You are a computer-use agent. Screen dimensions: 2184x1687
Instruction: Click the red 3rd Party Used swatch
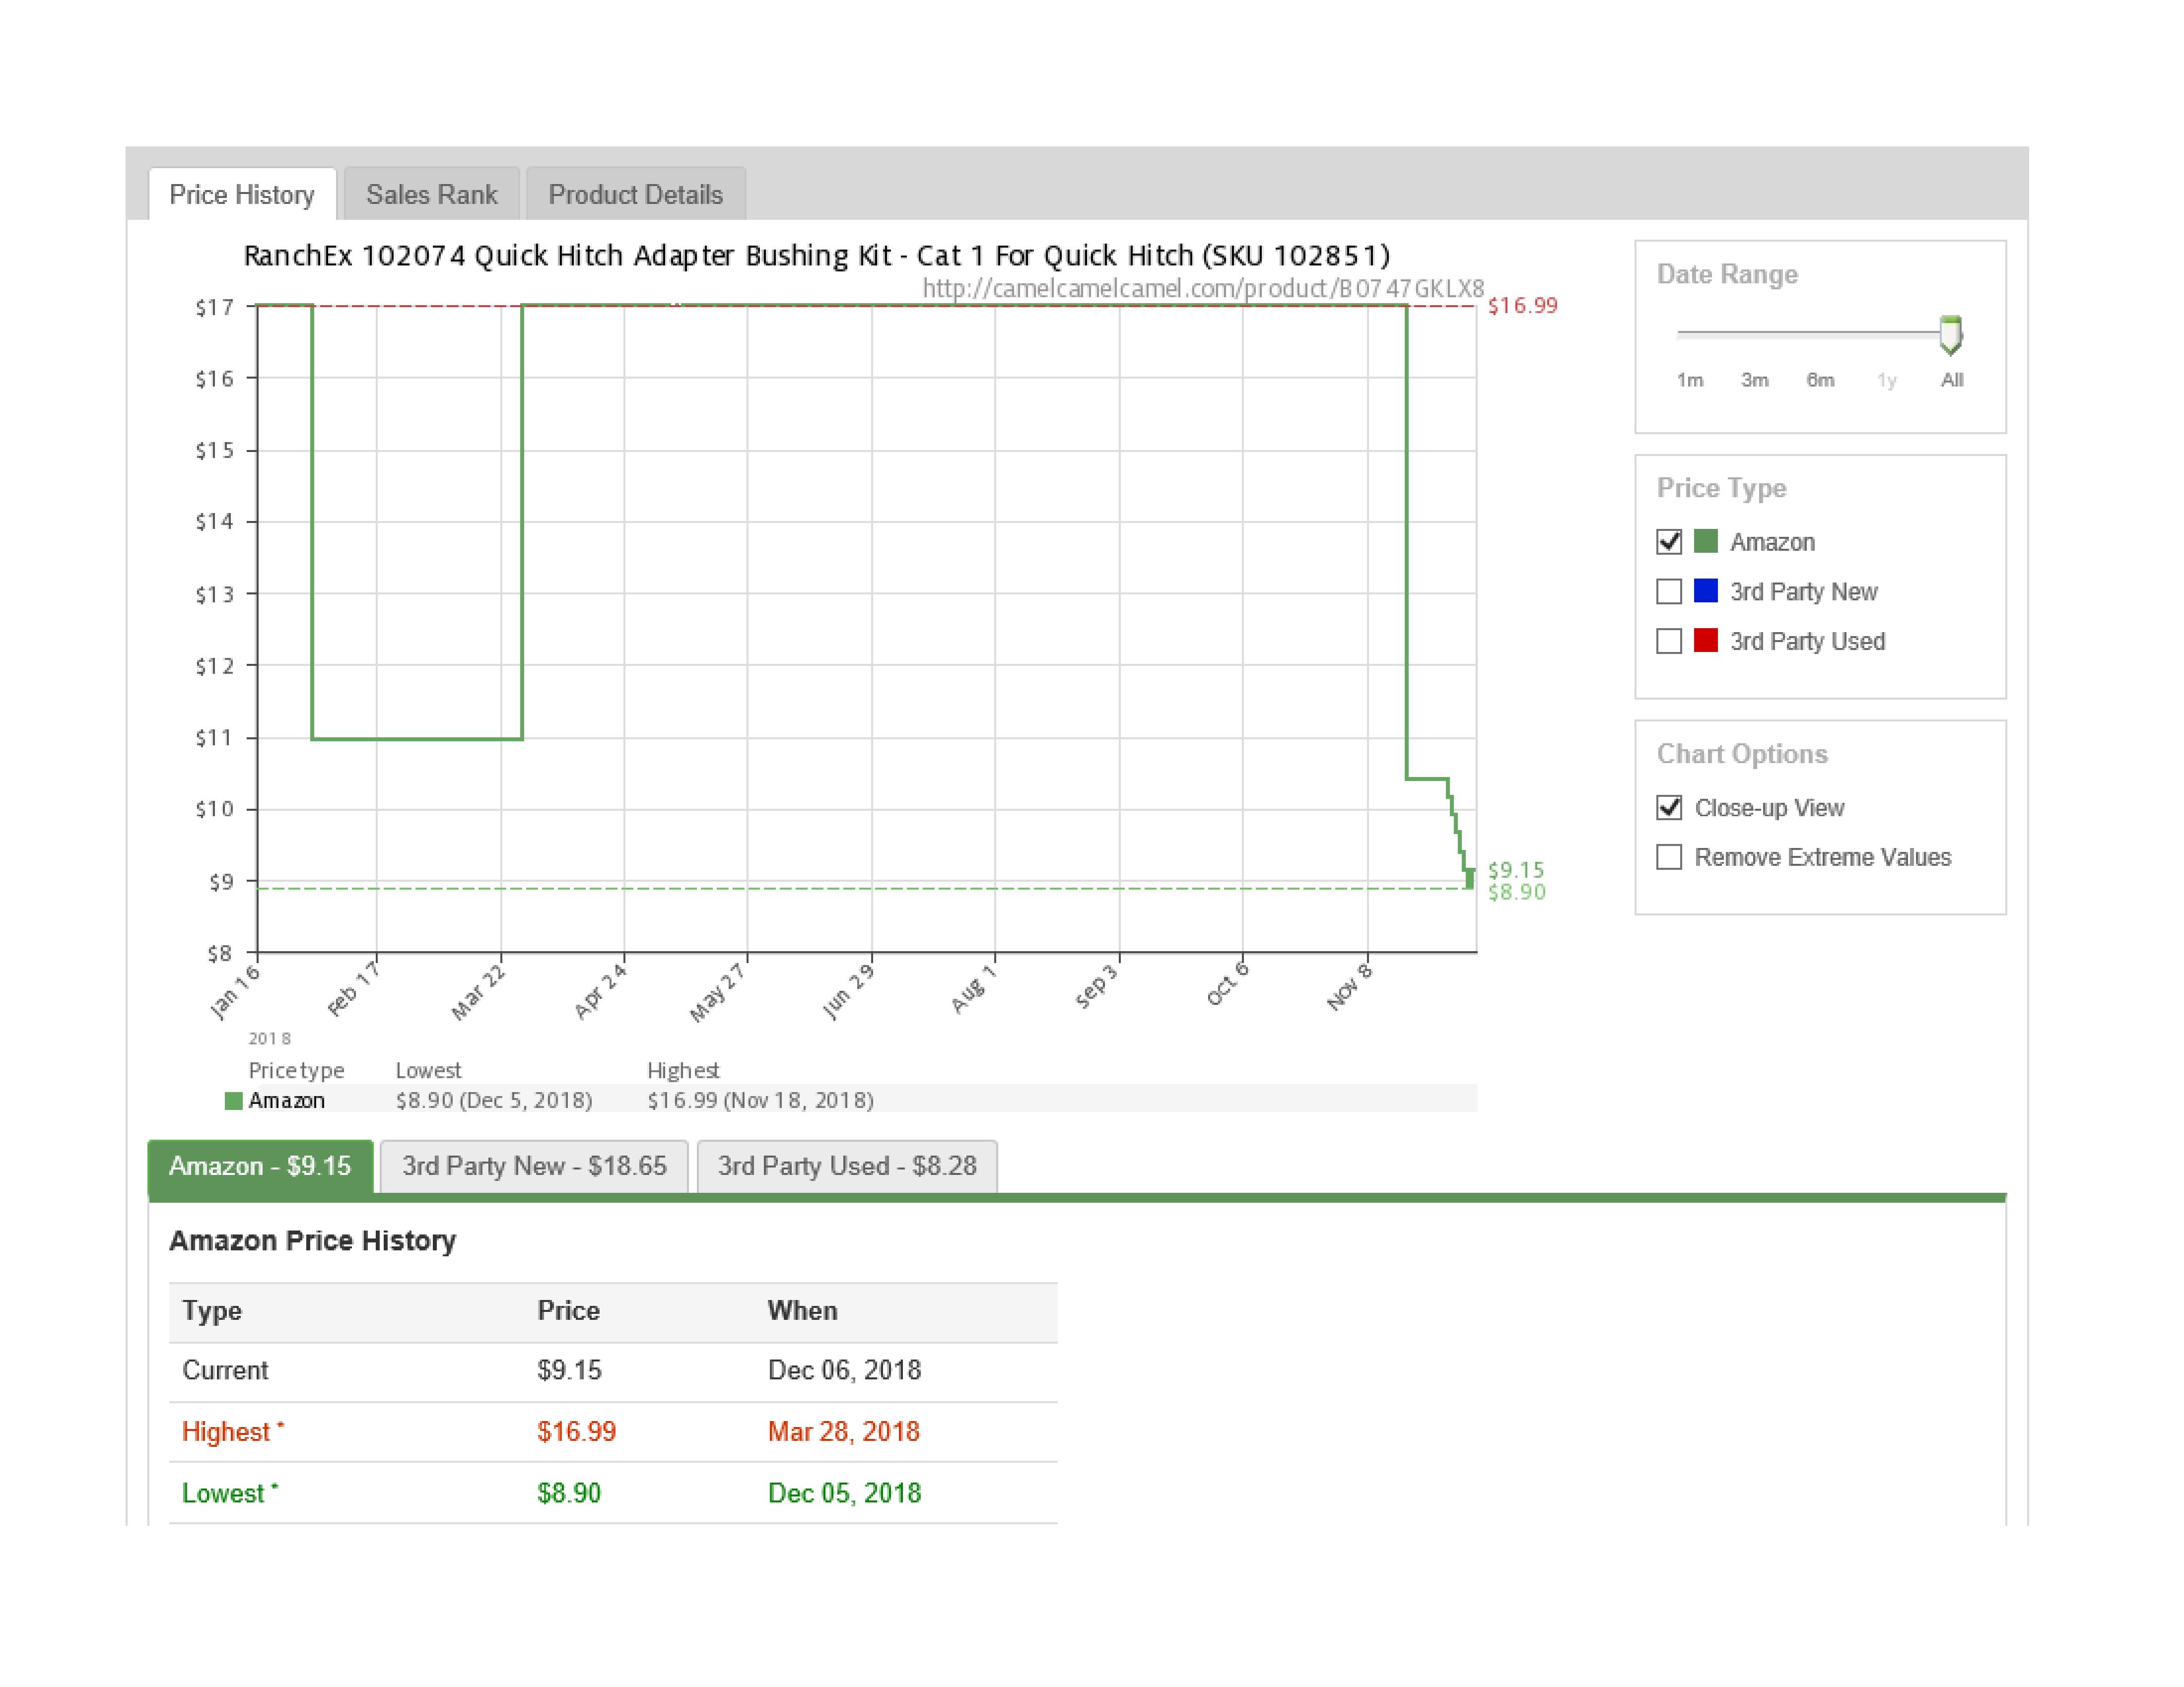[x=1706, y=641]
